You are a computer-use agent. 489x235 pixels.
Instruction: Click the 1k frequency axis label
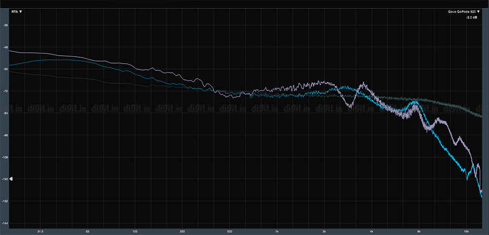coord(277,232)
